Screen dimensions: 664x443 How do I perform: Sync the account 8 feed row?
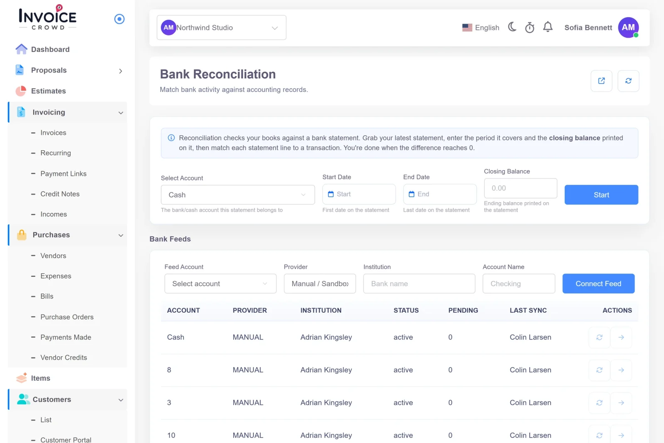tap(599, 370)
